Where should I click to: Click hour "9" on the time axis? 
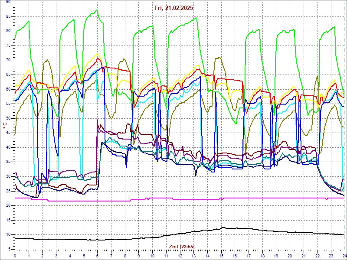click(138, 256)
